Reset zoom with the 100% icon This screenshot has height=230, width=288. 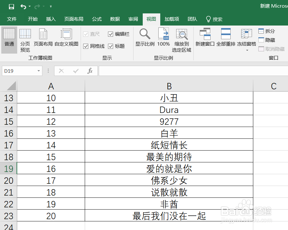pyautogui.click(x=163, y=37)
